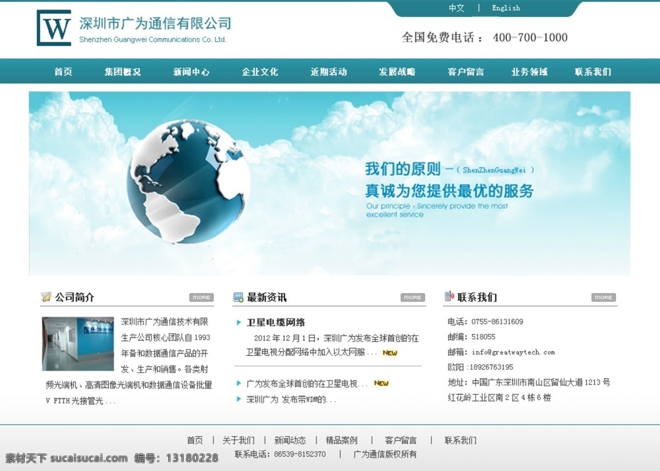Open 新闻中心 navigation item
Viewport: 660px width, 471px height.
click(x=191, y=71)
